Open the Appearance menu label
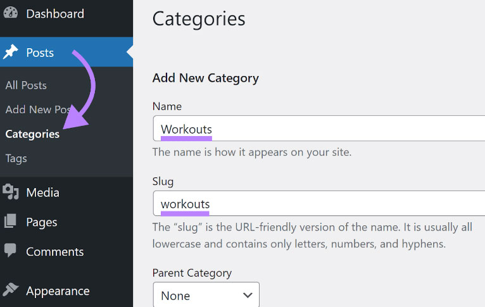 pos(58,291)
